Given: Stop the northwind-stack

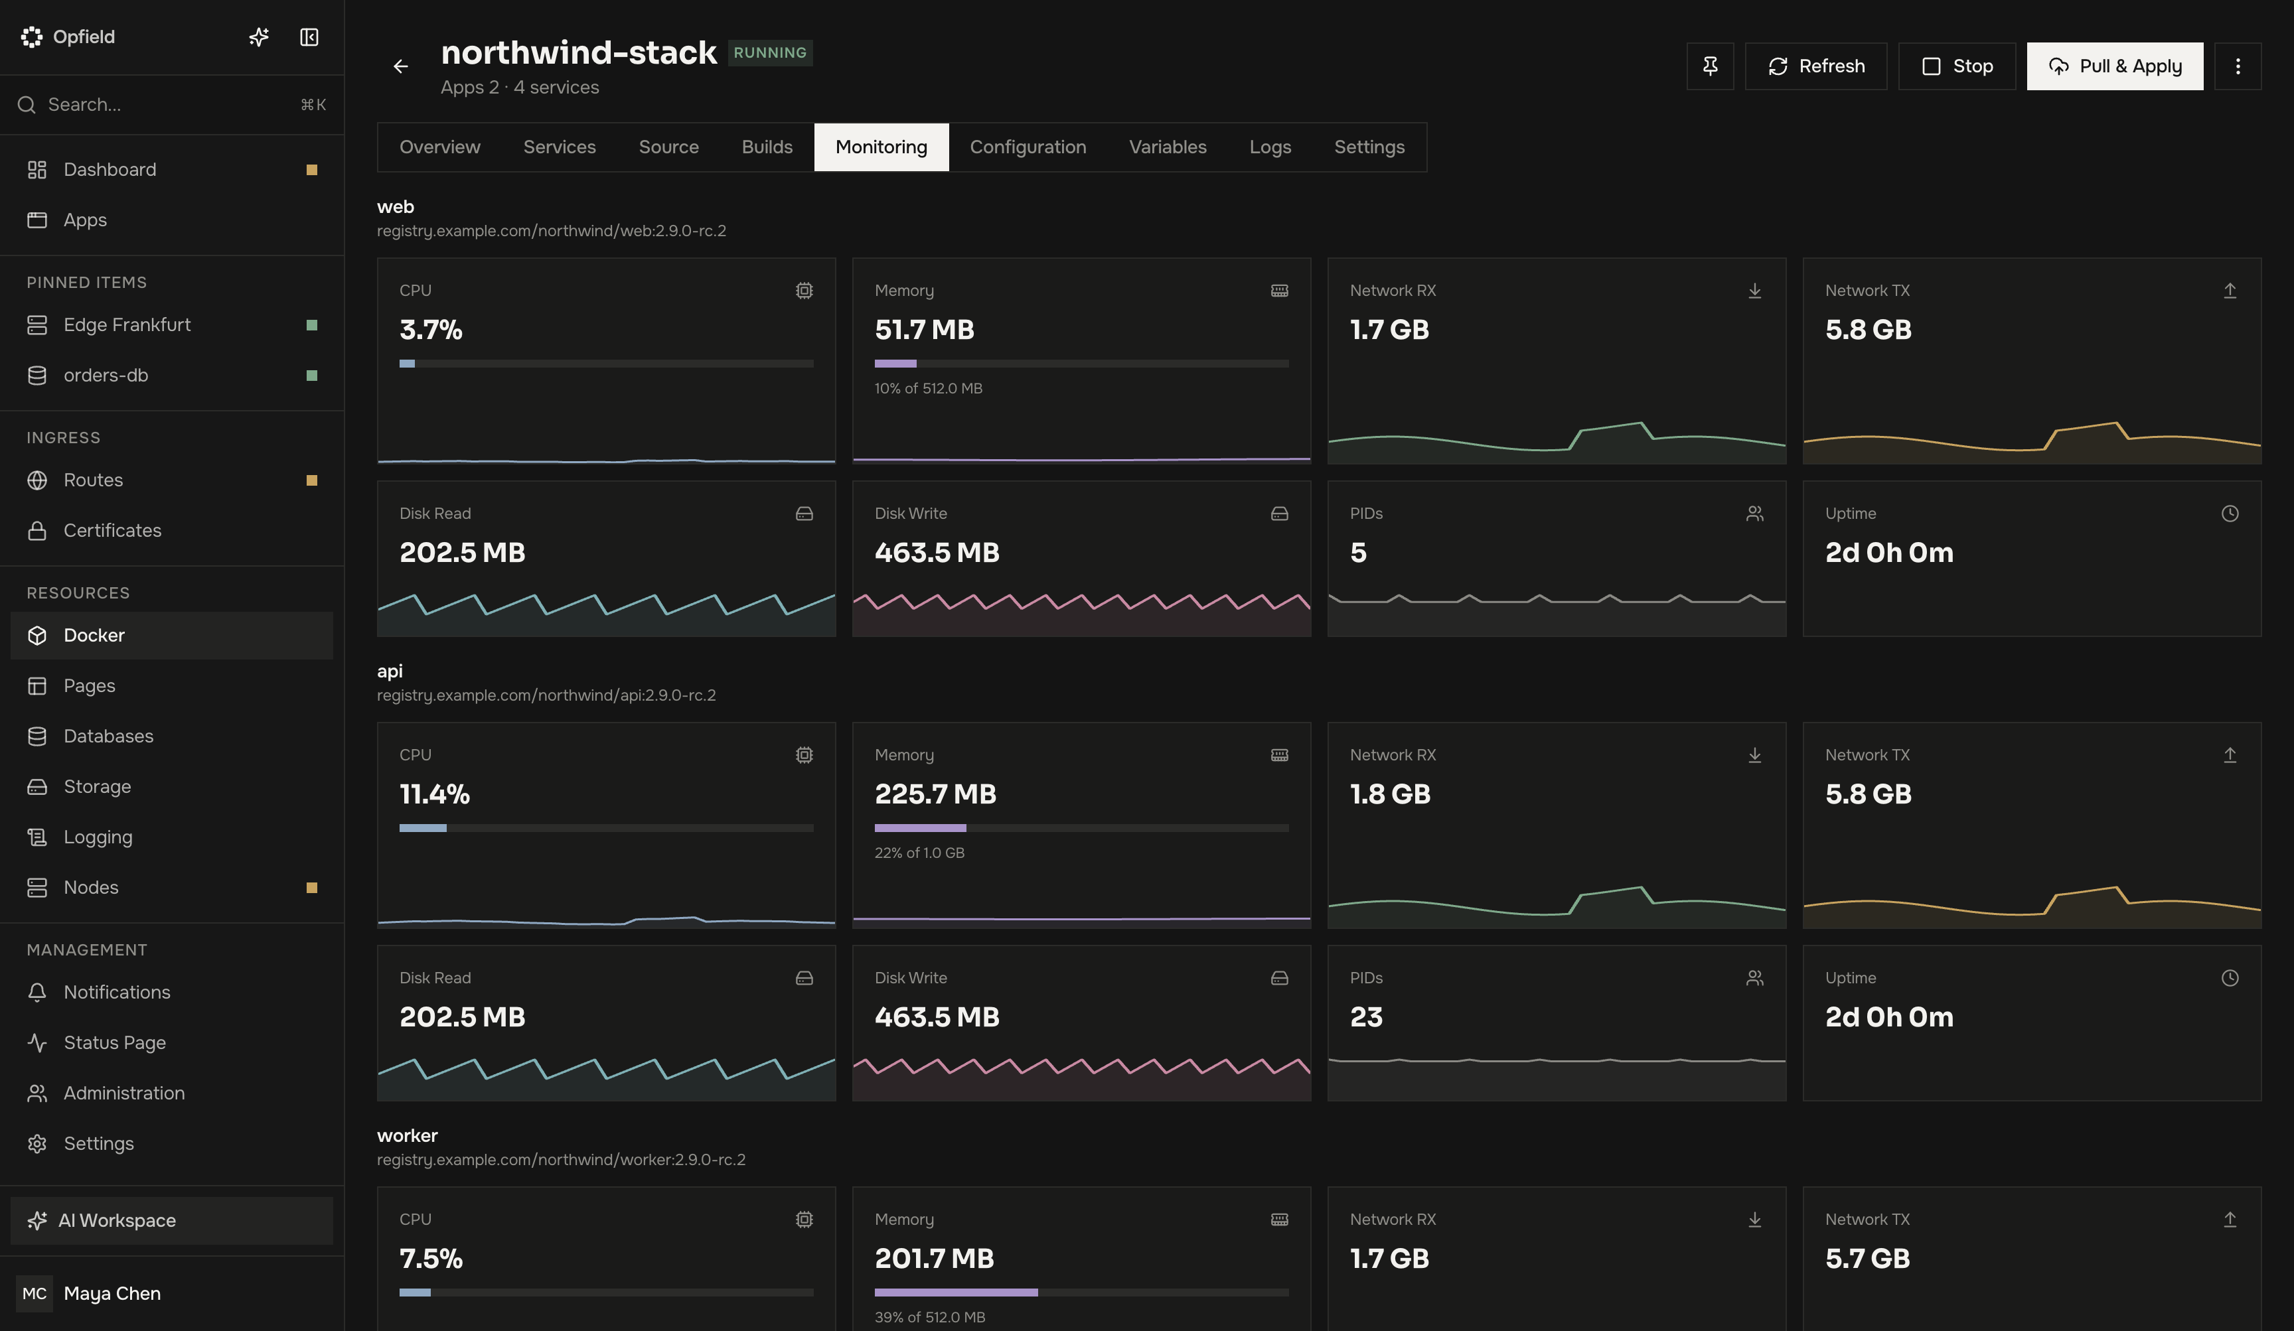Looking at the screenshot, I should tap(1956, 66).
